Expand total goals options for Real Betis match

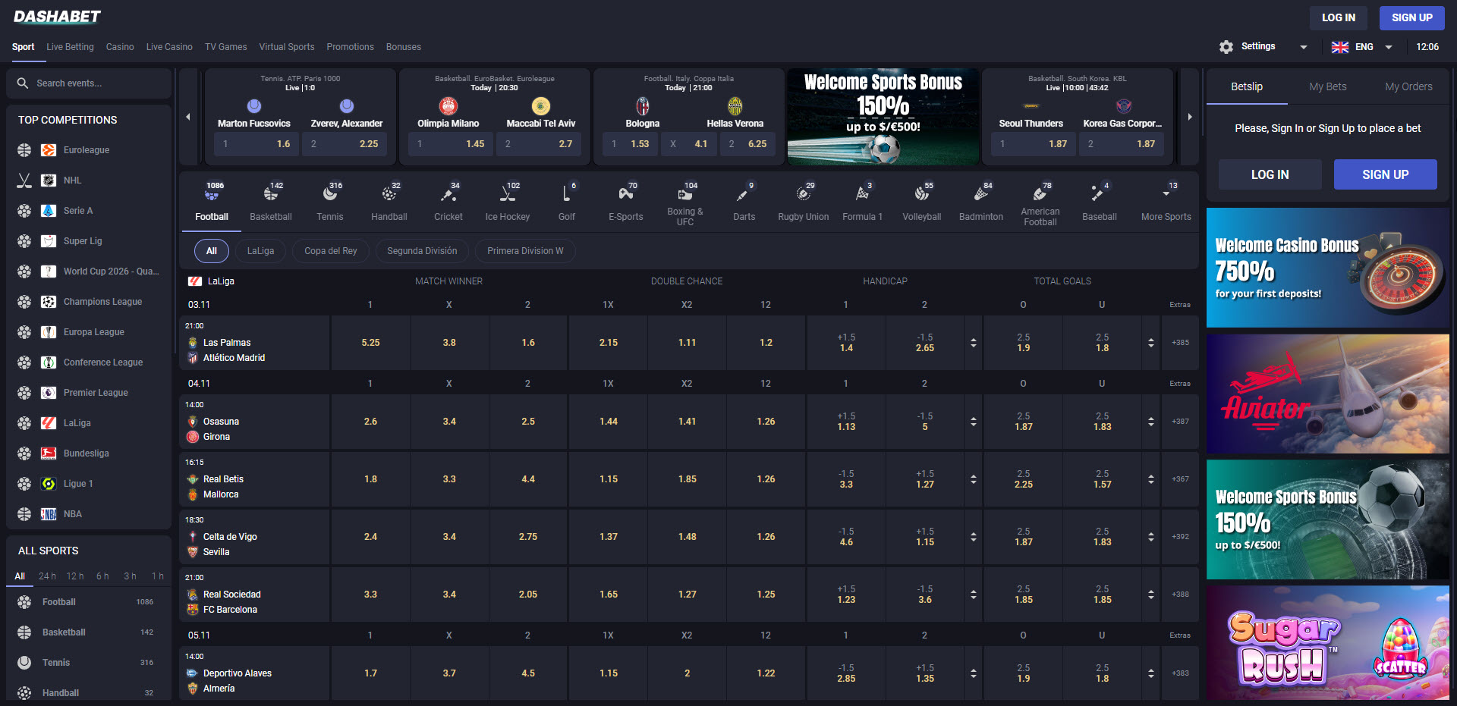pos(1151,479)
